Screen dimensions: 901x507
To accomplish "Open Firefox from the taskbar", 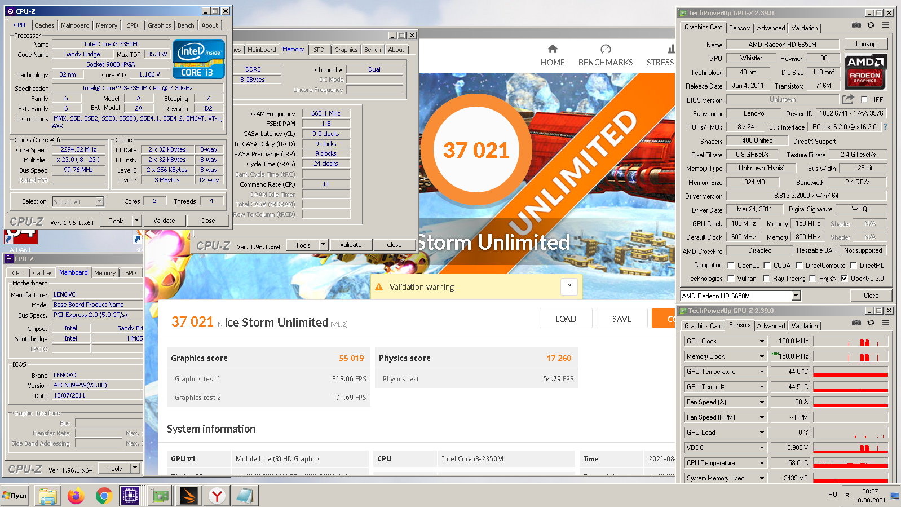I will point(76,496).
